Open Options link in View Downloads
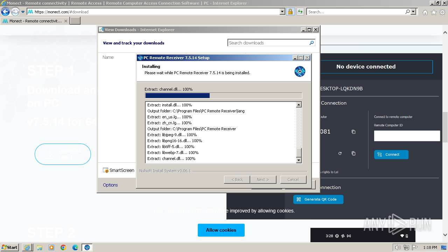Viewport: 448px width, 252px height. 110,185
